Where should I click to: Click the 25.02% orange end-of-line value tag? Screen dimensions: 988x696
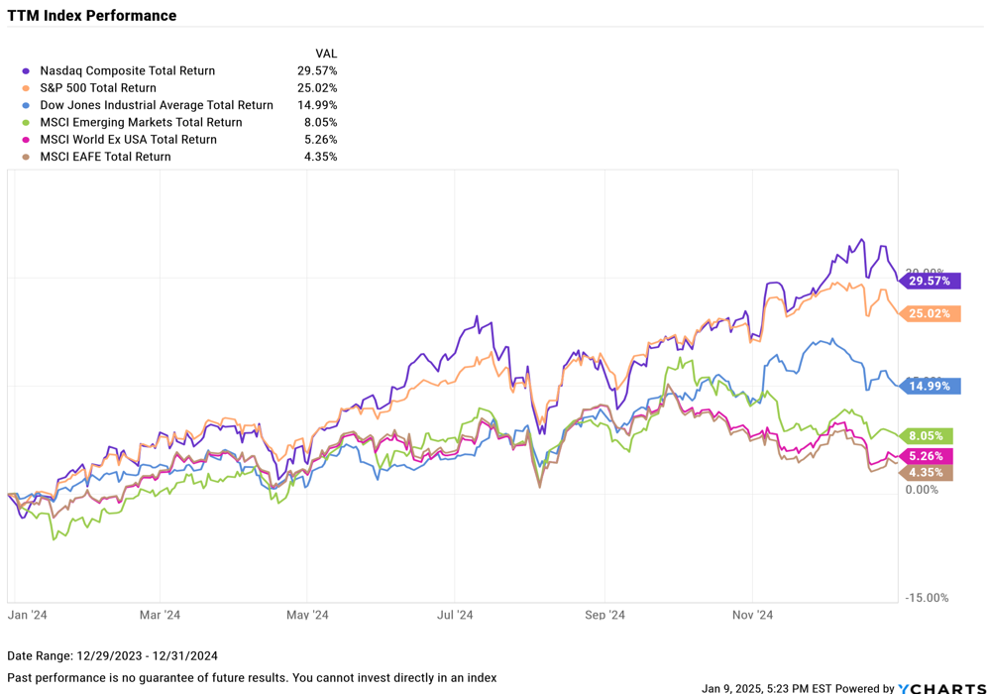pyautogui.click(x=930, y=314)
